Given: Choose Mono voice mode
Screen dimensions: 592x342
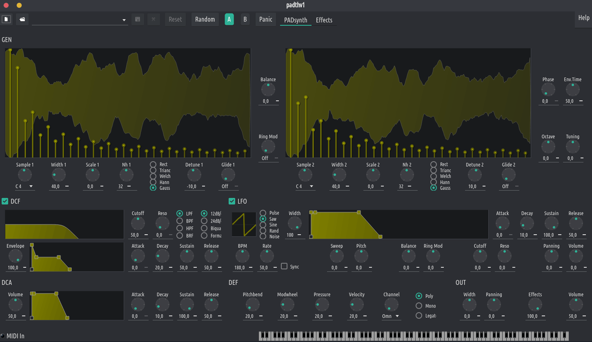Looking at the screenshot, I should [419, 306].
